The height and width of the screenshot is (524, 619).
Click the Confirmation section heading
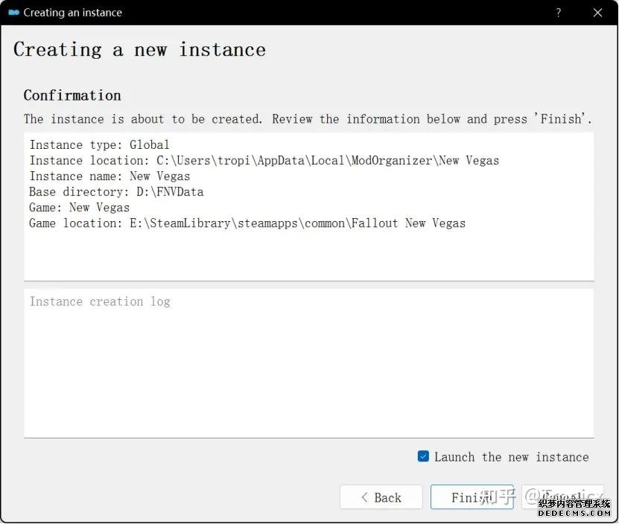click(72, 95)
